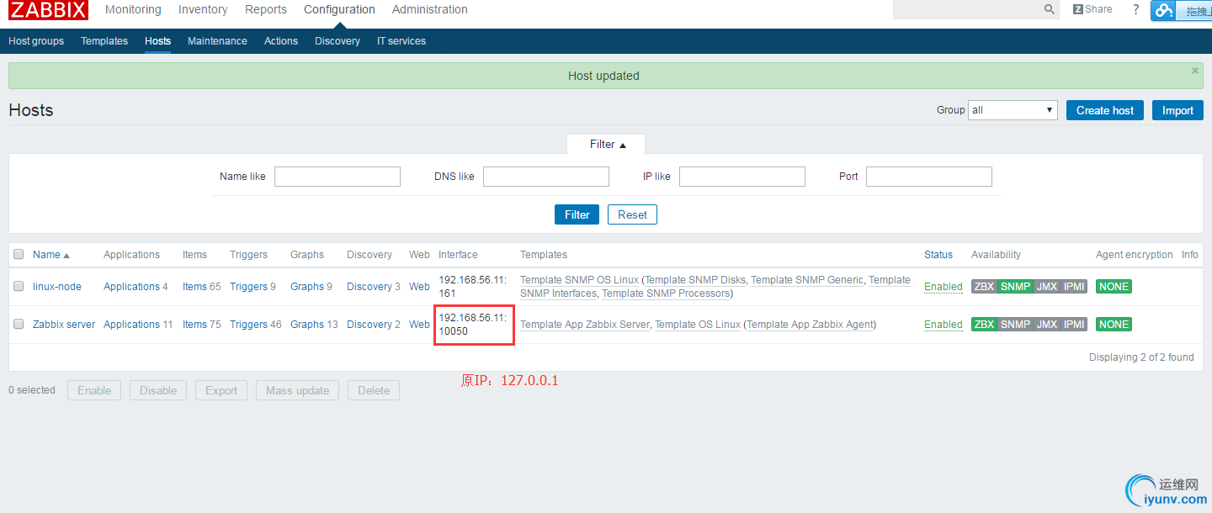Open Items for Zabbix server
The image size is (1212, 513).
194,325
